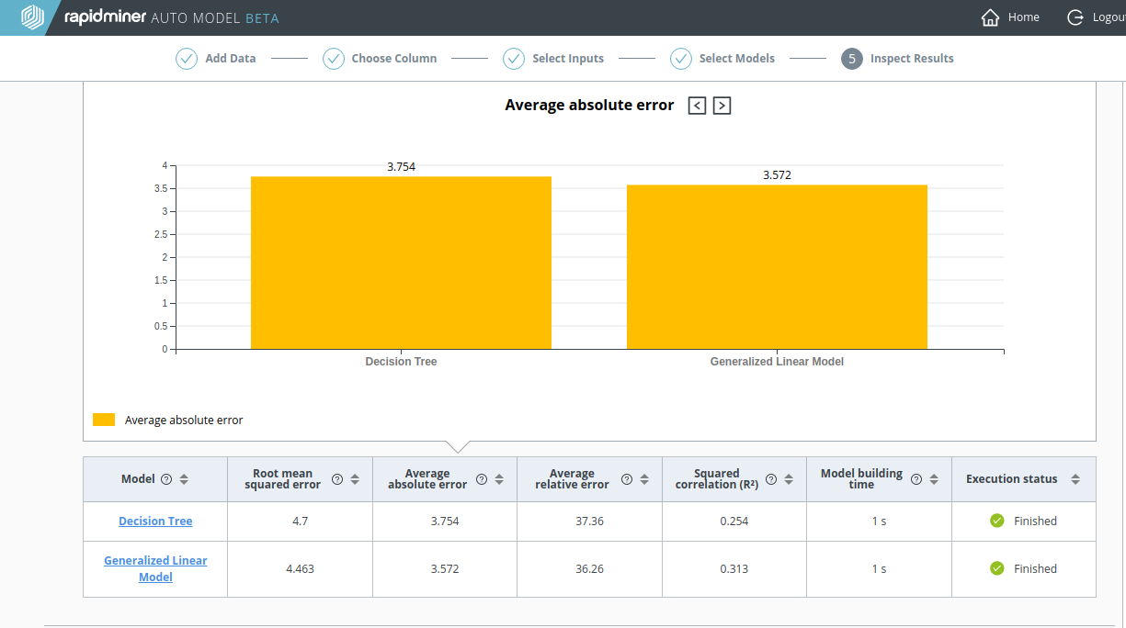Click the RapidMiner logo icon
The image size is (1126, 628).
(32, 17)
